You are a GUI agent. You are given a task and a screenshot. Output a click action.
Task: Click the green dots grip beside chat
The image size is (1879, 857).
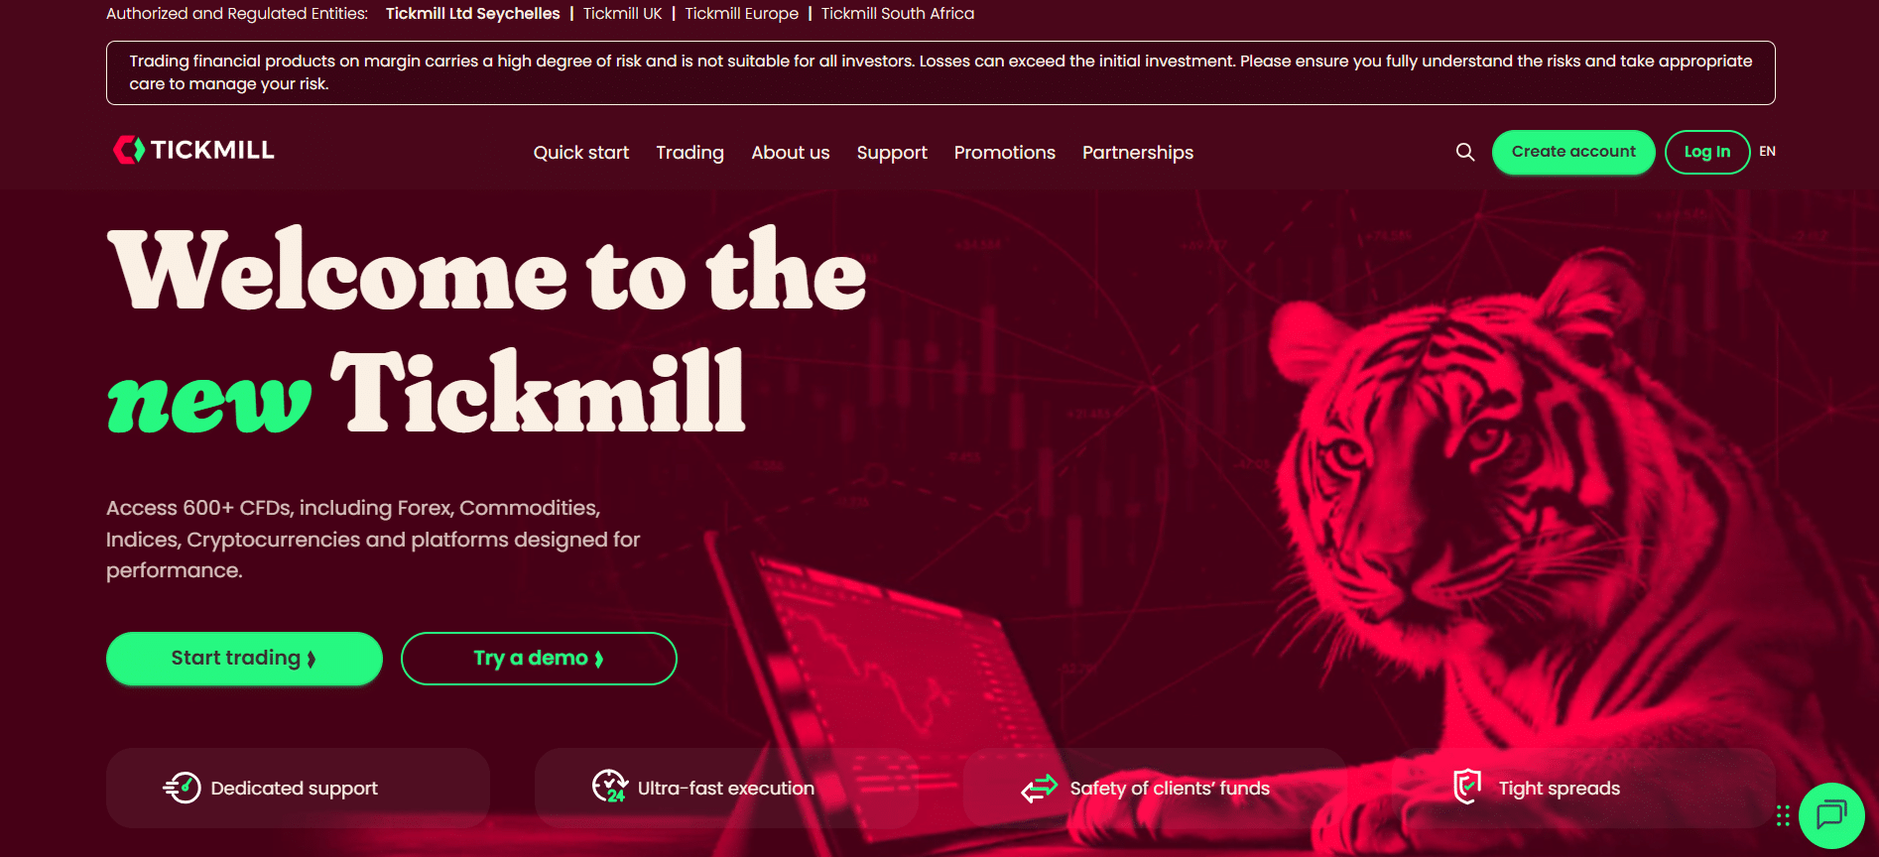(1783, 815)
